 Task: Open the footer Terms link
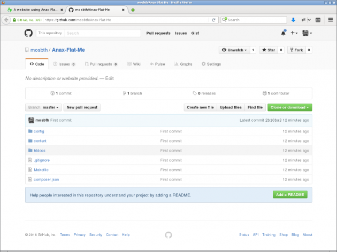[65, 235]
